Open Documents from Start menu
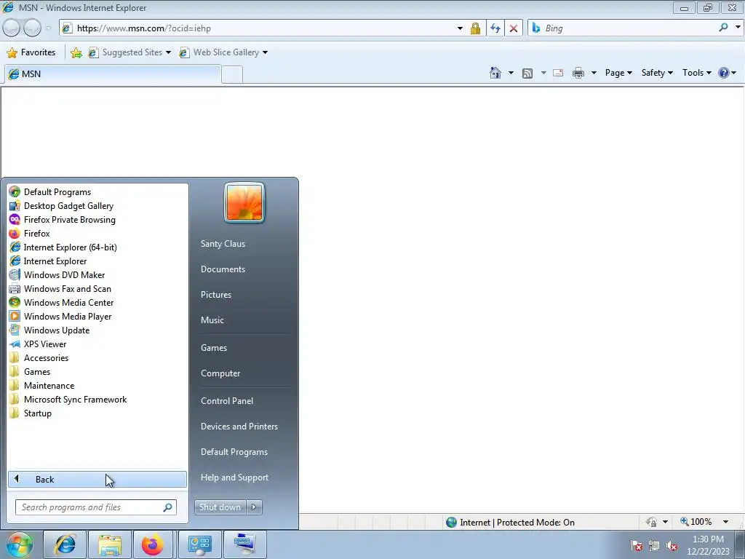The image size is (745, 559). point(223,269)
